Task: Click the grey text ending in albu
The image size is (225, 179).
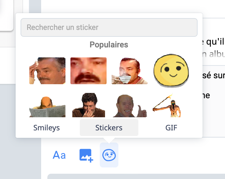Action: [213, 54]
